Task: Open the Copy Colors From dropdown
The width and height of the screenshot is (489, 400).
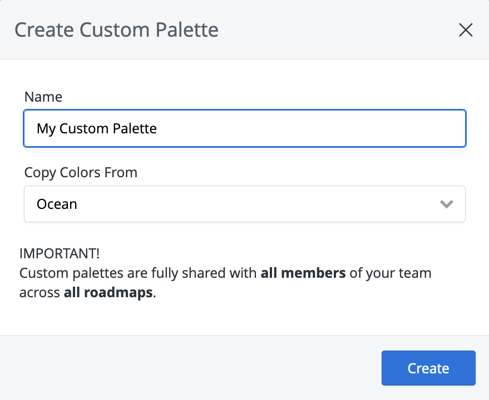Action: coord(245,204)
